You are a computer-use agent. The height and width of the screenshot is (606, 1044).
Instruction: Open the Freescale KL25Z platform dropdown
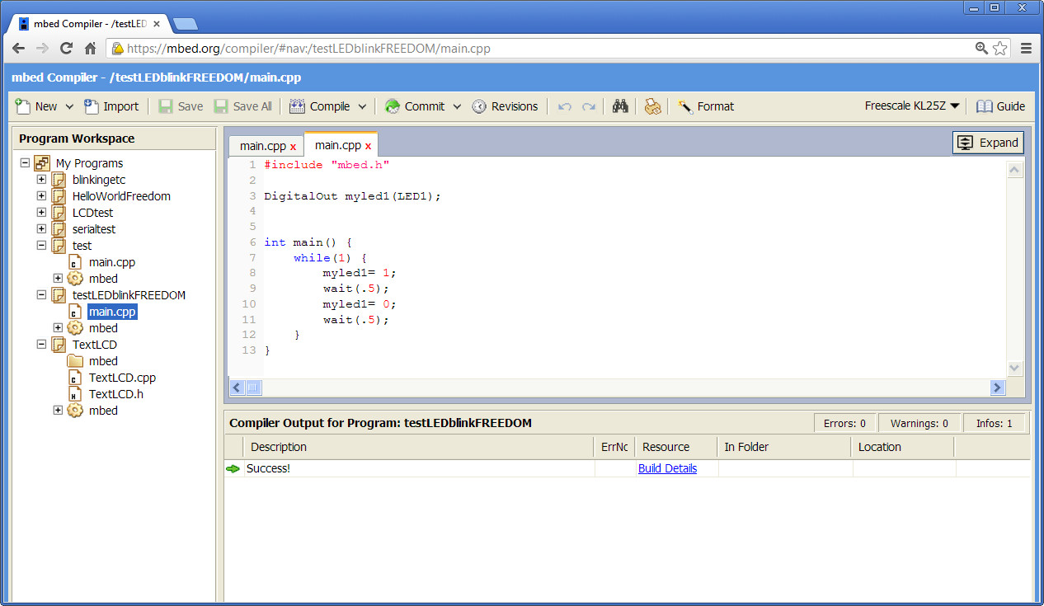coord(913,106)
